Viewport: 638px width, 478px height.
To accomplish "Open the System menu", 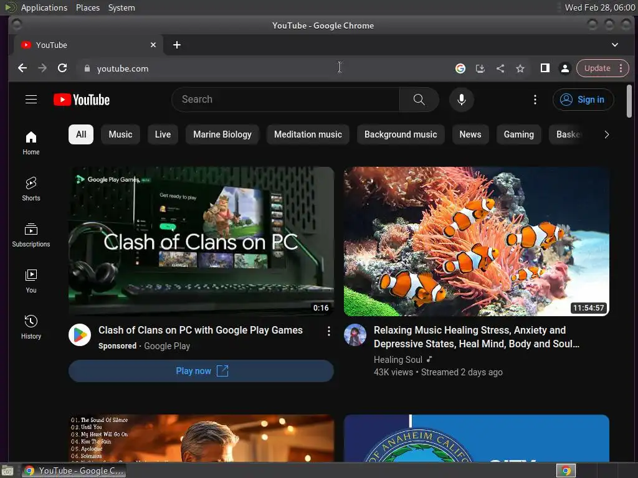I will [121, 7].
